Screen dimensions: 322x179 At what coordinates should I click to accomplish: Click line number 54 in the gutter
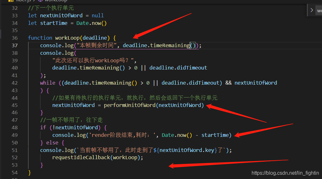[15, 173]
